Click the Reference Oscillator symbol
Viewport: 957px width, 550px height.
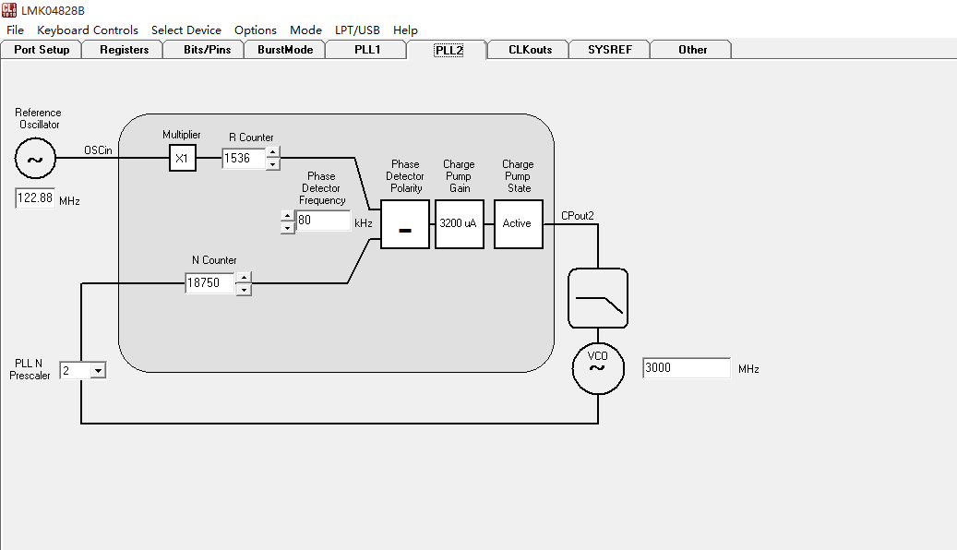35,159
